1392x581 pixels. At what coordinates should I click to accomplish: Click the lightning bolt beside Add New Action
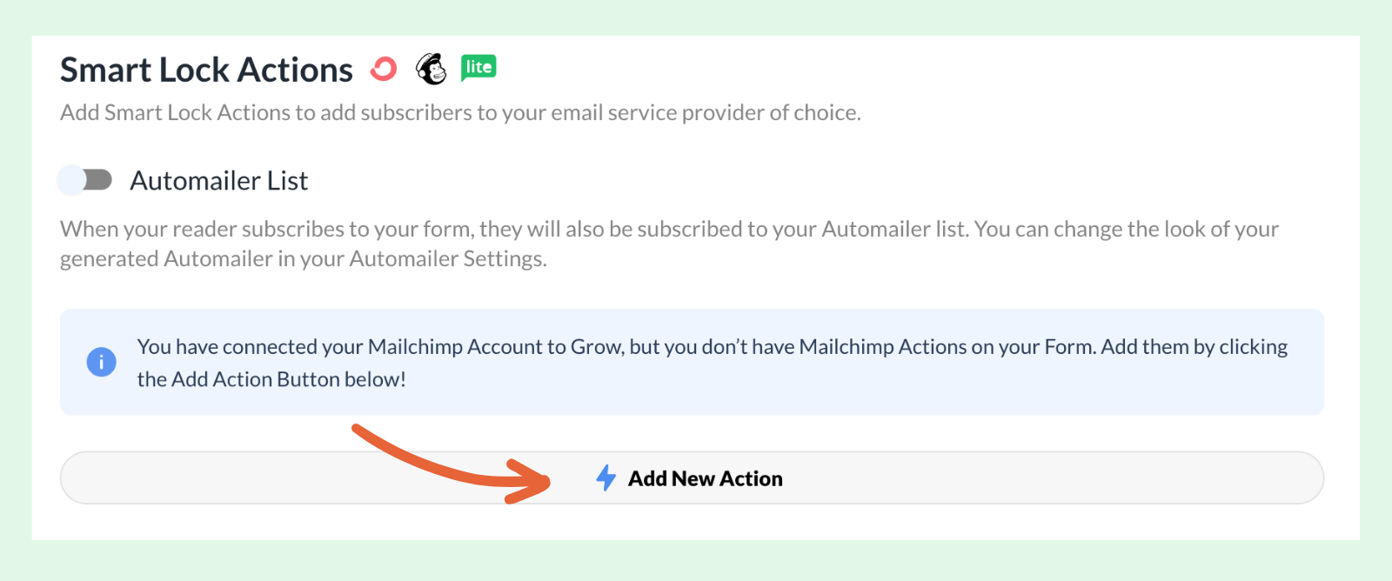coord(606,477)
